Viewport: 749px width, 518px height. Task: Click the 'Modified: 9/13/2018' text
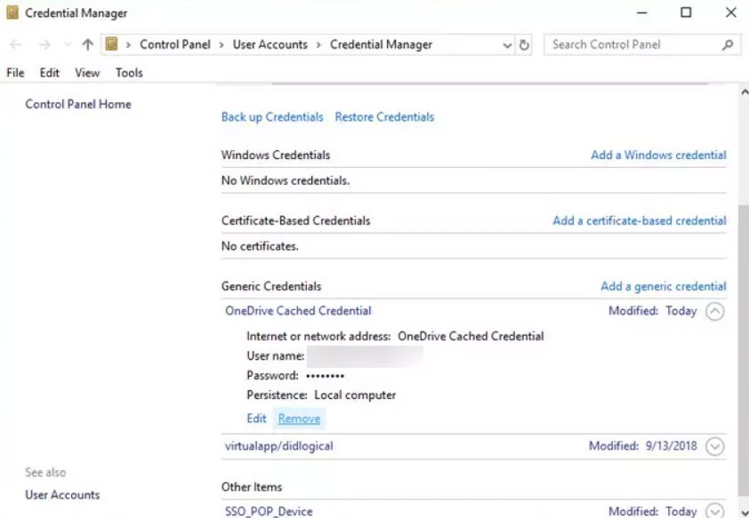coord(643,446)
